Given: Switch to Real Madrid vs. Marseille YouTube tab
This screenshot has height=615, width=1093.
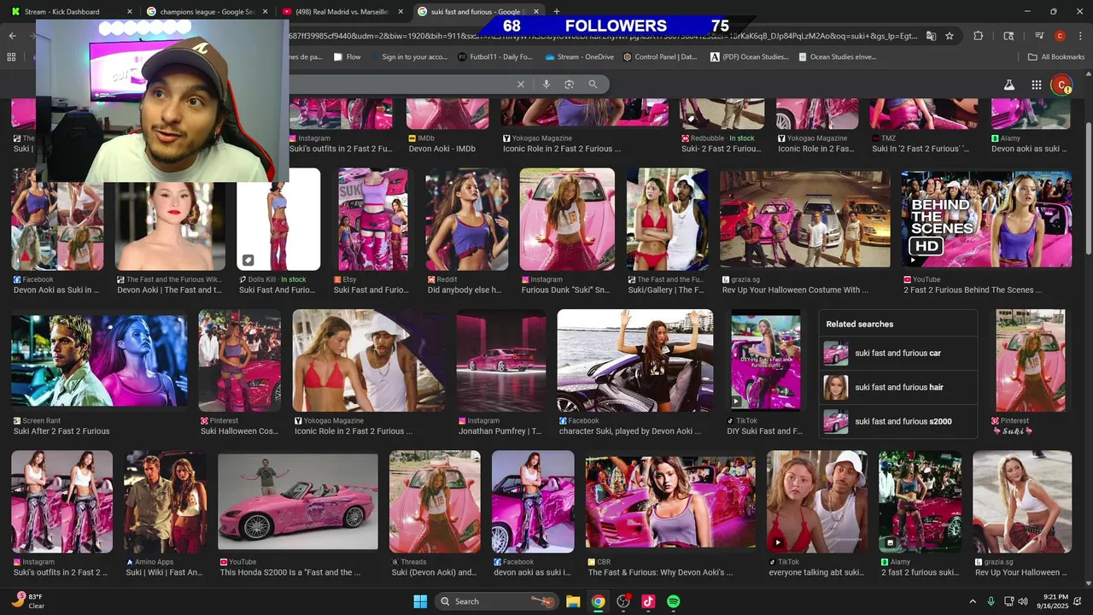Looking at the screenshot, I should pos(342,12).
